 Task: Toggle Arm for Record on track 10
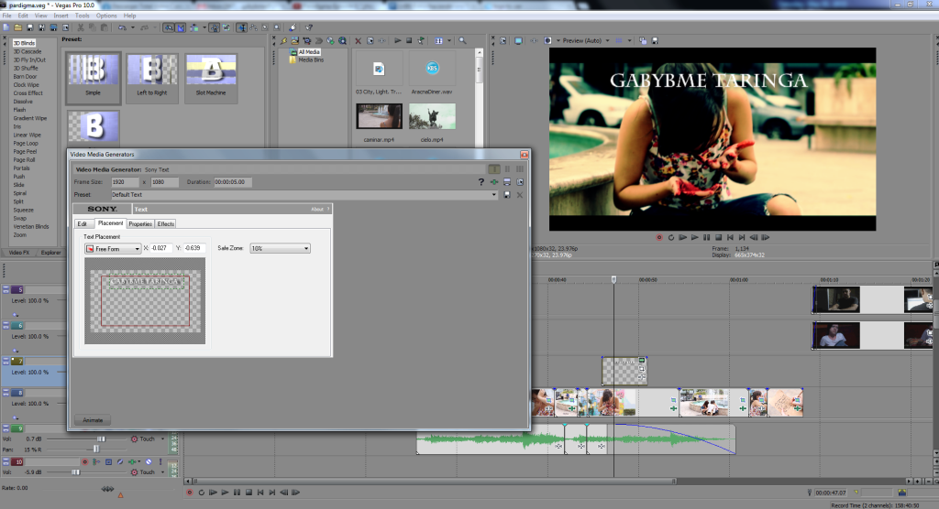click(85, 461)
